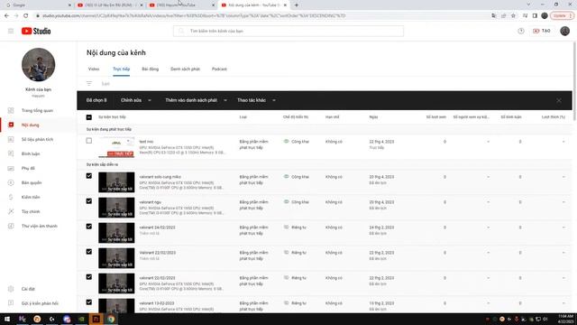Switch to the Podcast tab

[x=219, y=69]
